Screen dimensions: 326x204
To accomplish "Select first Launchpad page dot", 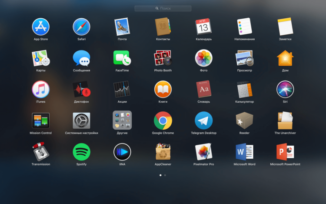I will coord(160,175).
